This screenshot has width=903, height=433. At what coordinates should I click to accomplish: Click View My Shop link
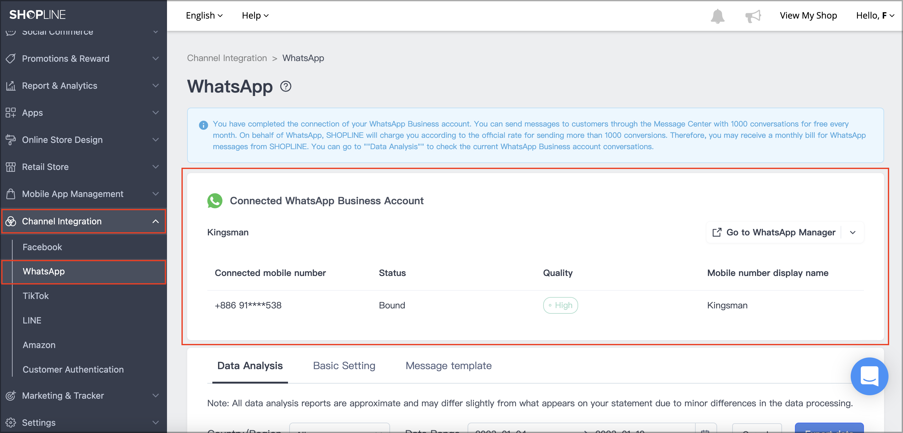coord(808,15)
